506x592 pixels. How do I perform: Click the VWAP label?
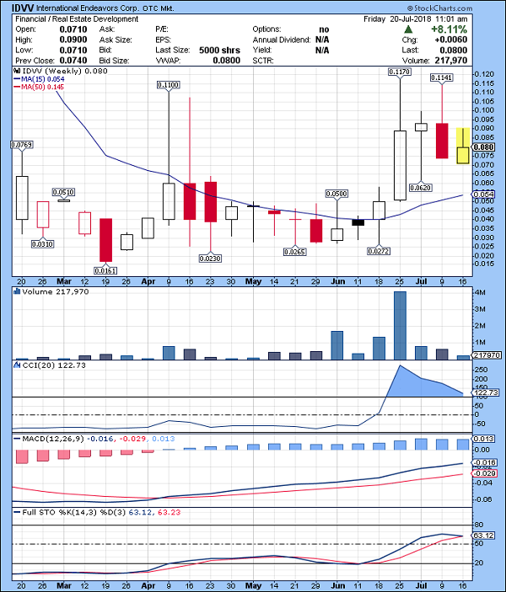click(167, 61)
